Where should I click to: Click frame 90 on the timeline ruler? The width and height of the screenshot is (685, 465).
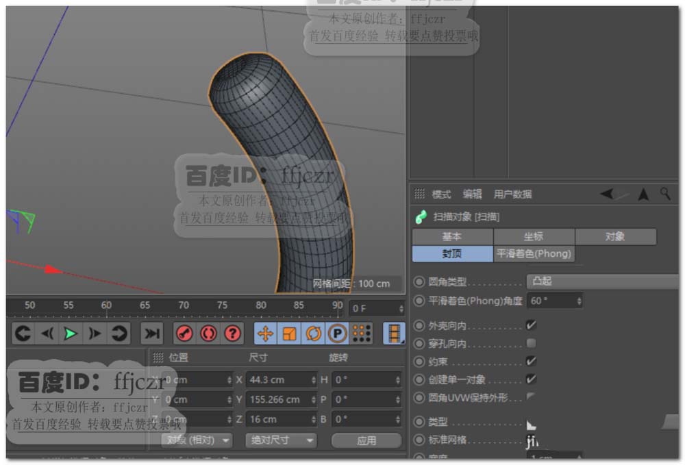click(x=337, y=305)
